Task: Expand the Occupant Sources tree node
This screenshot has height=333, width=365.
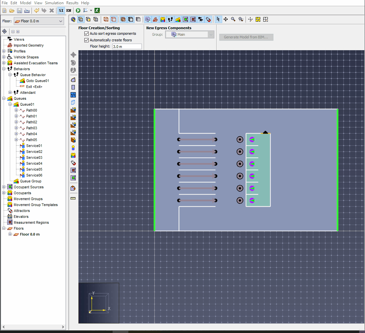Action: 4,187
